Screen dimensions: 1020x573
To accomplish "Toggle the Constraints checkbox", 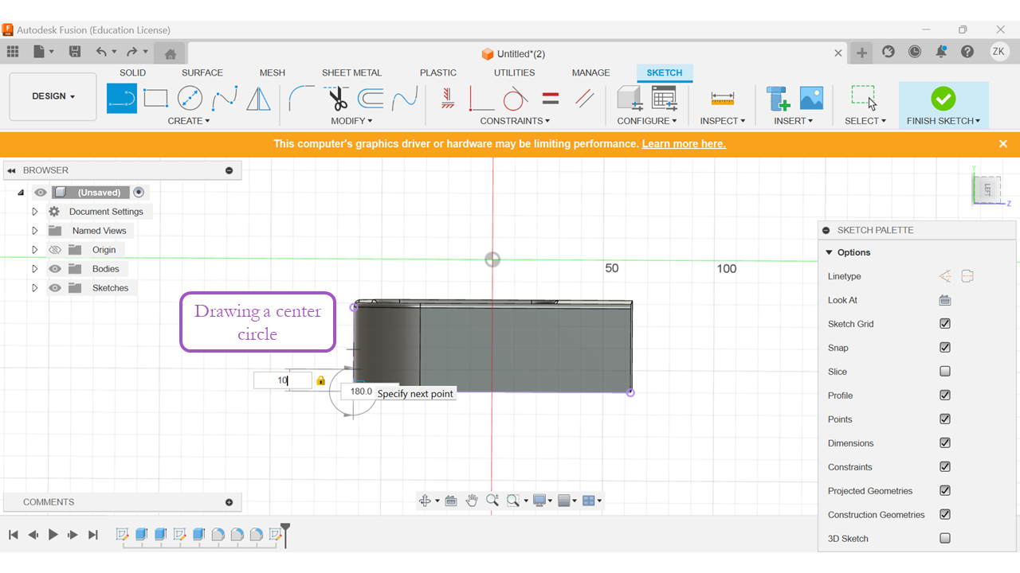I will [x=945, y=467].
